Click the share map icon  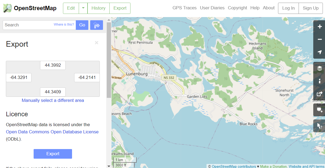pos(319,94)
